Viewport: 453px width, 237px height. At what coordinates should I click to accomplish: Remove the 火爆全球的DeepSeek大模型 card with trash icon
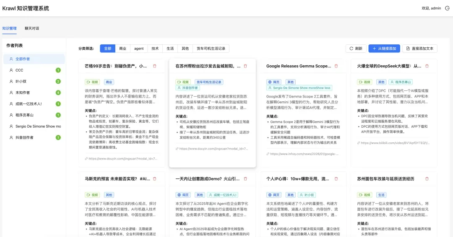[427, 66]
